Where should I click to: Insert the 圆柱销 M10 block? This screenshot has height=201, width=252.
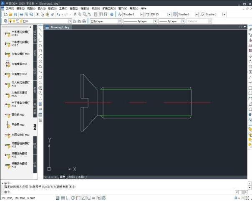click(15, 114)
